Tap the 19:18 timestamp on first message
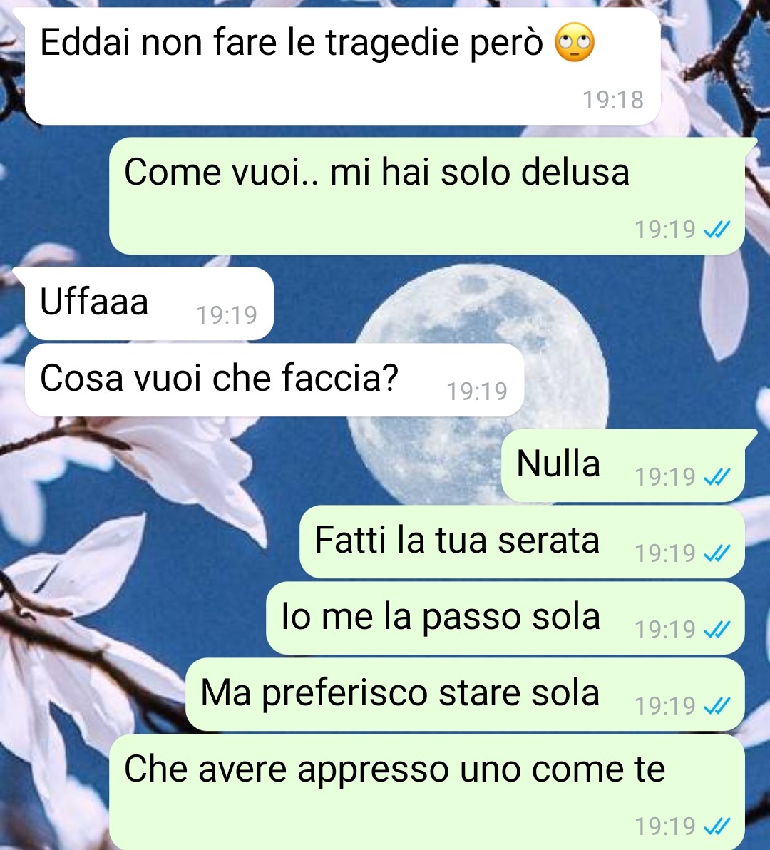The height and width of the screenshot is (850, 770). pos(613,100)
